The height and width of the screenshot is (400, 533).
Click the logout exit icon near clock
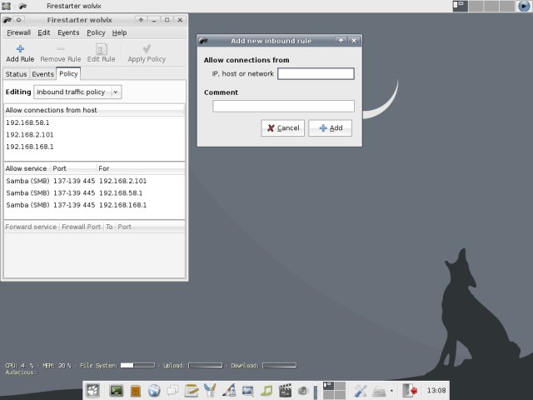coord(410,390)
